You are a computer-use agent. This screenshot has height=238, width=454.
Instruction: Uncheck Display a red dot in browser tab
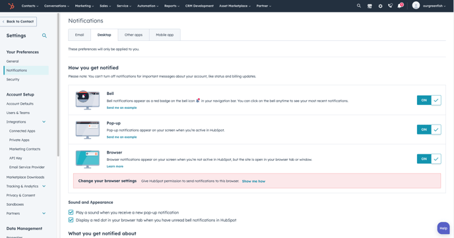tap(71, 220)
